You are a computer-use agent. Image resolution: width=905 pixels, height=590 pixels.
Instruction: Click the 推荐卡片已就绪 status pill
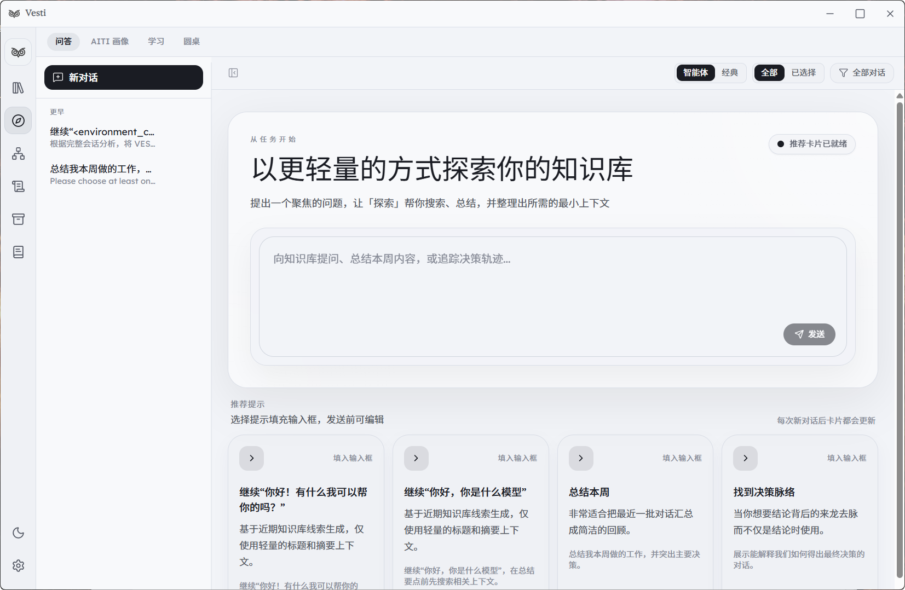coord(812,144)
